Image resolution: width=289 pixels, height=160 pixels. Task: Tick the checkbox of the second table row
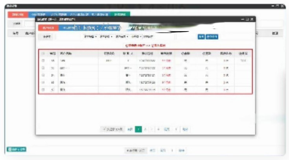pos(43,68)
